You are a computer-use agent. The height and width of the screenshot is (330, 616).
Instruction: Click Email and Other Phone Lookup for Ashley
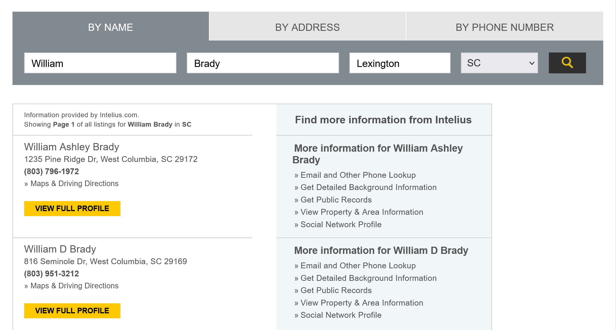click(x=358, y=175)
